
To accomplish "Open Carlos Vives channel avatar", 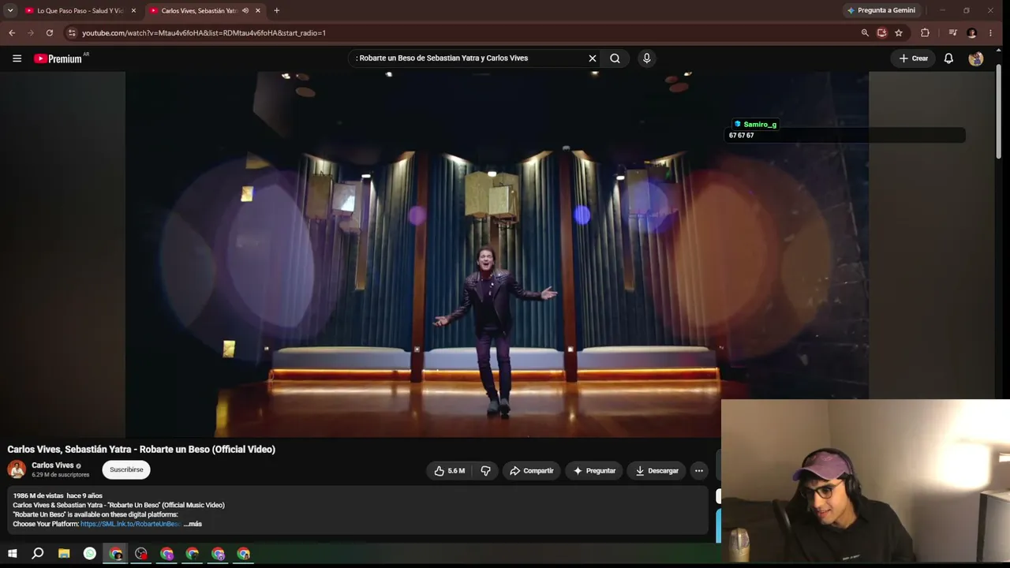I will 17,470.
